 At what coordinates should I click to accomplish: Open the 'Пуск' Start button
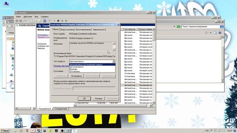tap(5, 131)
